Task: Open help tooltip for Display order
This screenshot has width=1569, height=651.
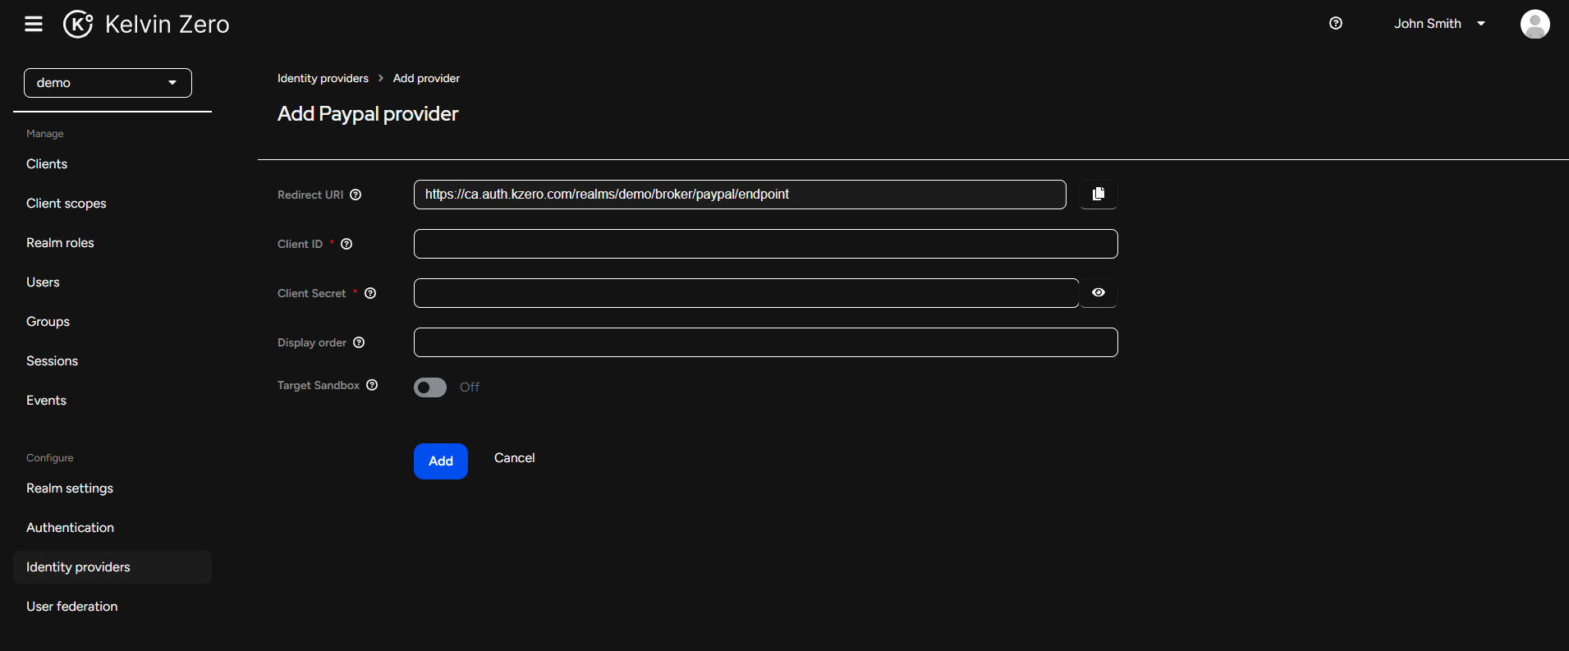Action: [x=359, y=342]
